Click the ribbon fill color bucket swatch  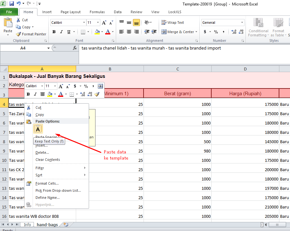[97, 32]
